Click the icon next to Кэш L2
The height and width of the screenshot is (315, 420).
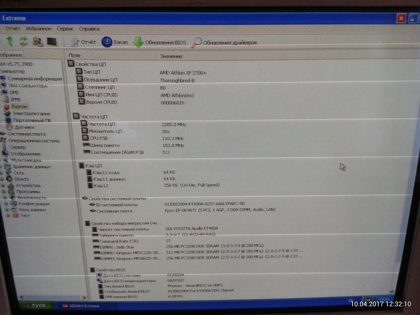(x=90, y=185)
